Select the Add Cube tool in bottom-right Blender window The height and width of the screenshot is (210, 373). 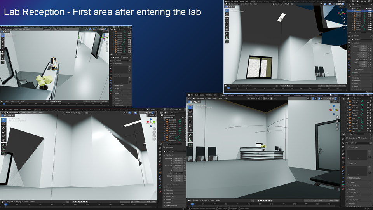[190, 145]
